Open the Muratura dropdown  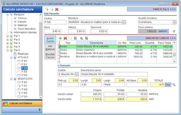coord(124,22)
